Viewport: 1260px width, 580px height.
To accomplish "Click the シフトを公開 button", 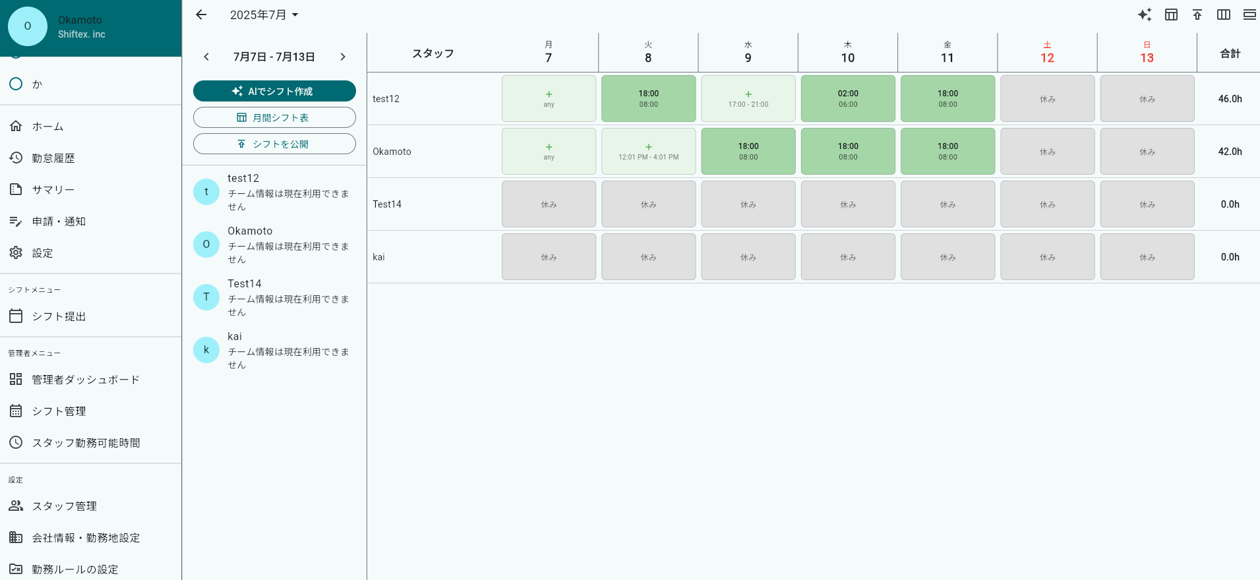I will (x=274, y=144).
